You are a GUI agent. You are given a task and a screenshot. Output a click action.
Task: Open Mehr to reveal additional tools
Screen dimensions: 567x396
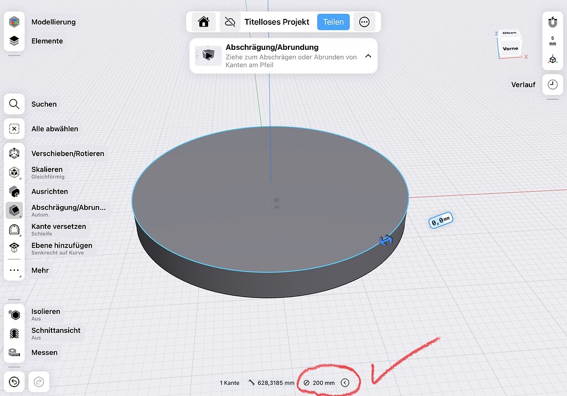click(14, 270)
